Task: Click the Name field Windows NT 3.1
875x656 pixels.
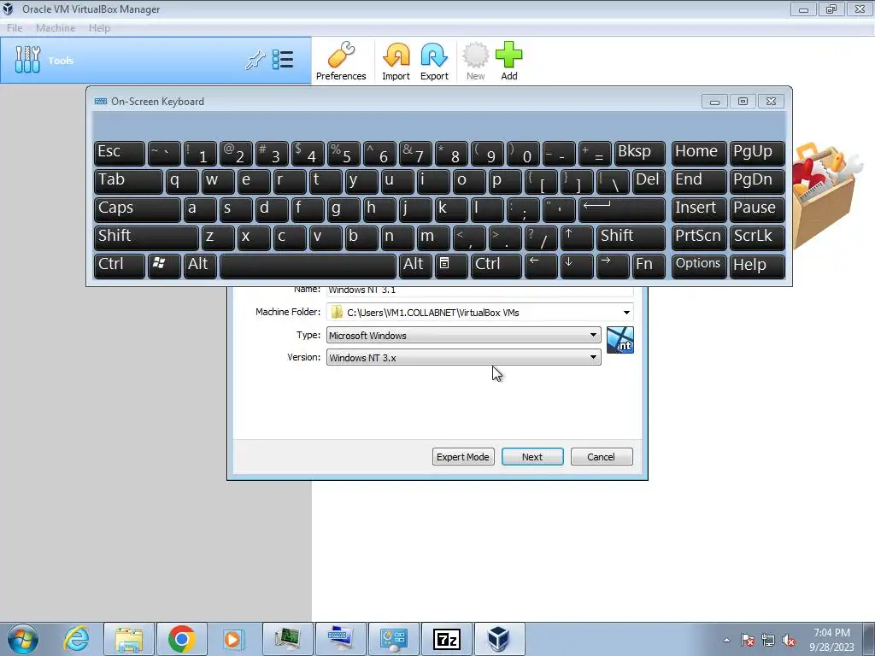Action: click(x=480, y=290)
